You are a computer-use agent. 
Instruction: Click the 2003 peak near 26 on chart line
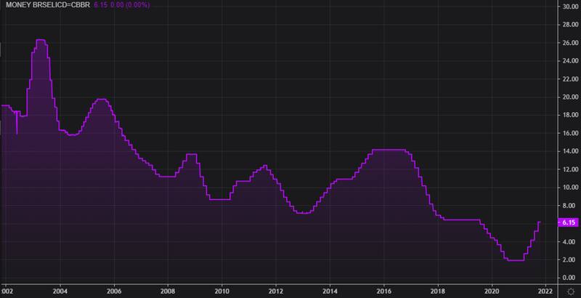[x=41, y=40]
